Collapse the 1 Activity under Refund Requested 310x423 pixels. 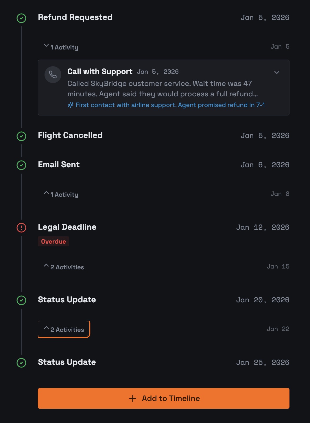(x=61, y=47)
